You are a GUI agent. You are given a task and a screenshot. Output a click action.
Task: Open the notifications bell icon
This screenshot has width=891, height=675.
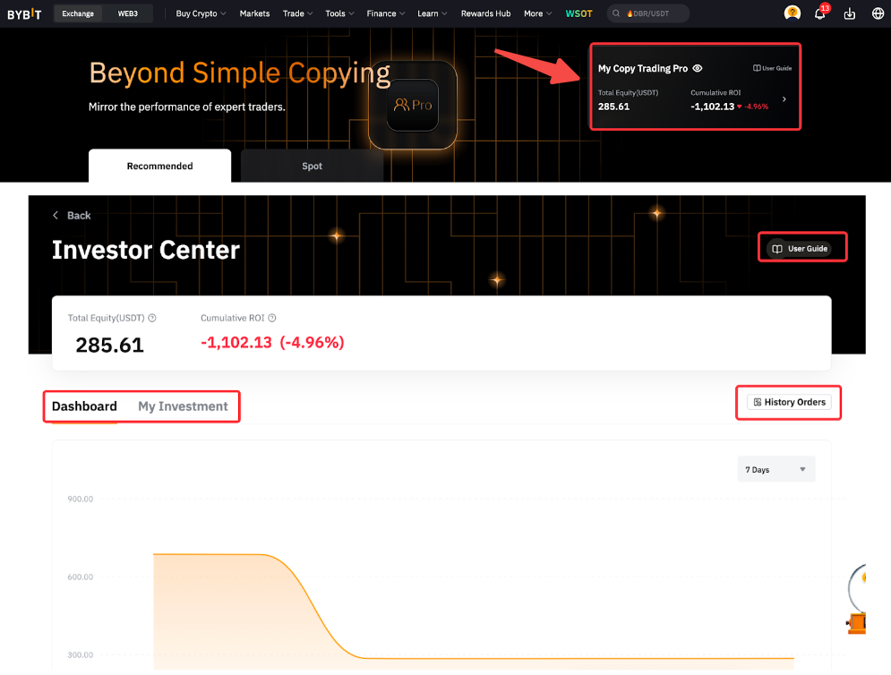tap(819, 13)
